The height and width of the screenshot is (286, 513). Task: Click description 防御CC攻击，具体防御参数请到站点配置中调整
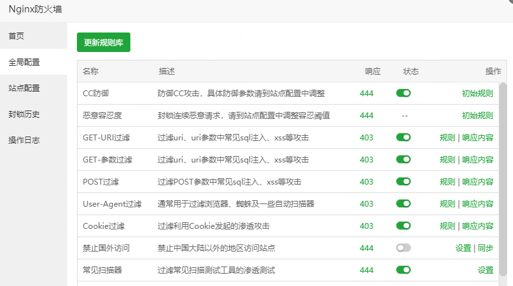coord(241,94)
